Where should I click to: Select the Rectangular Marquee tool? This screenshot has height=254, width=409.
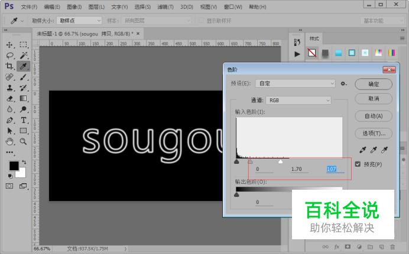(23, 45)
